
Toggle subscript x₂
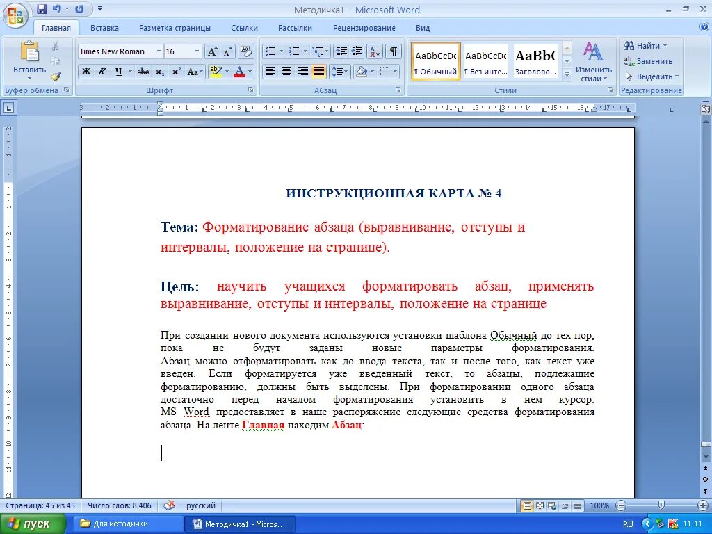coord(159,72)
